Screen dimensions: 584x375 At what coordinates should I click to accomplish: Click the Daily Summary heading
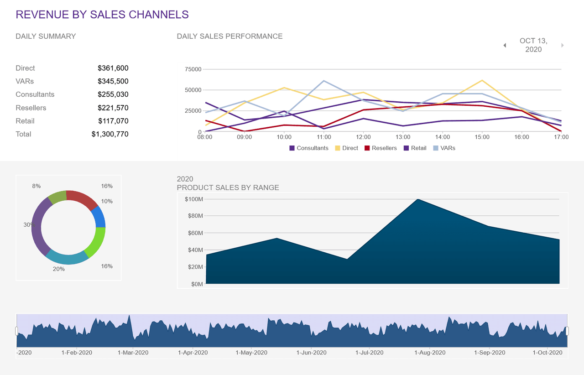tap(46, 36)
